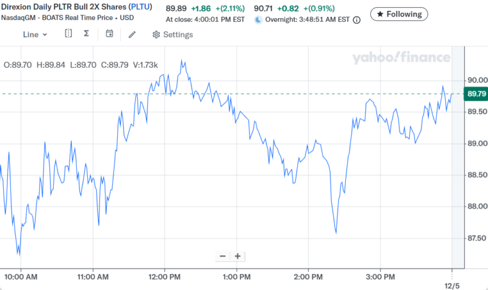
Task: Click the PLTU ticker symbol link
Action: pos(140,7)
